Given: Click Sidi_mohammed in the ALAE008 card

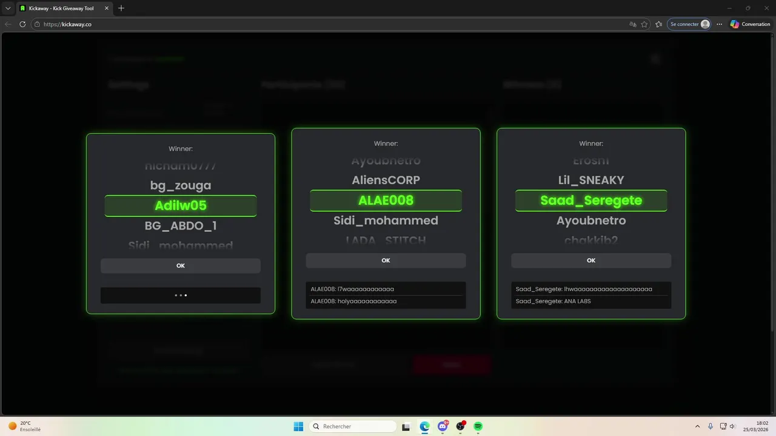Looking at the screenshot, I should pyautogui.click(x=386, y=220).
